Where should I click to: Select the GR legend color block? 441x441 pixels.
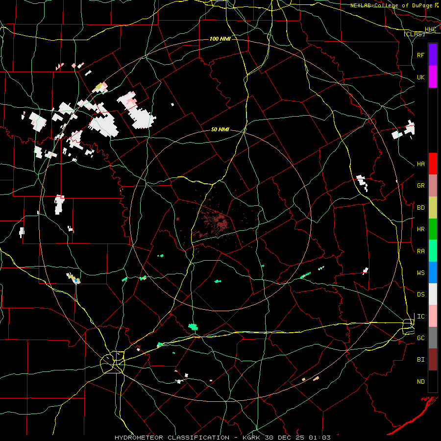click(x=433, y=186)
